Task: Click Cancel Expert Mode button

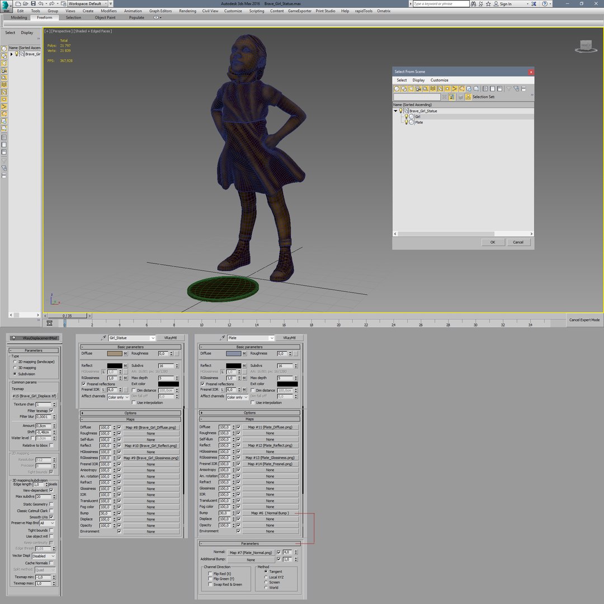Action: [584, 320]
